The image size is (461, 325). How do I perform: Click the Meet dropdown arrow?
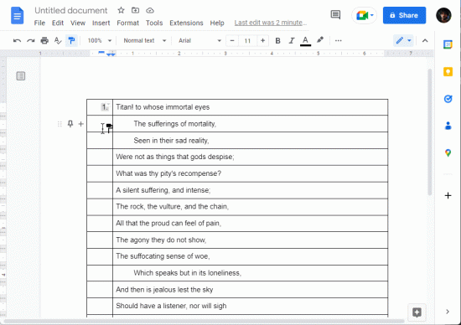click(372, 15)
